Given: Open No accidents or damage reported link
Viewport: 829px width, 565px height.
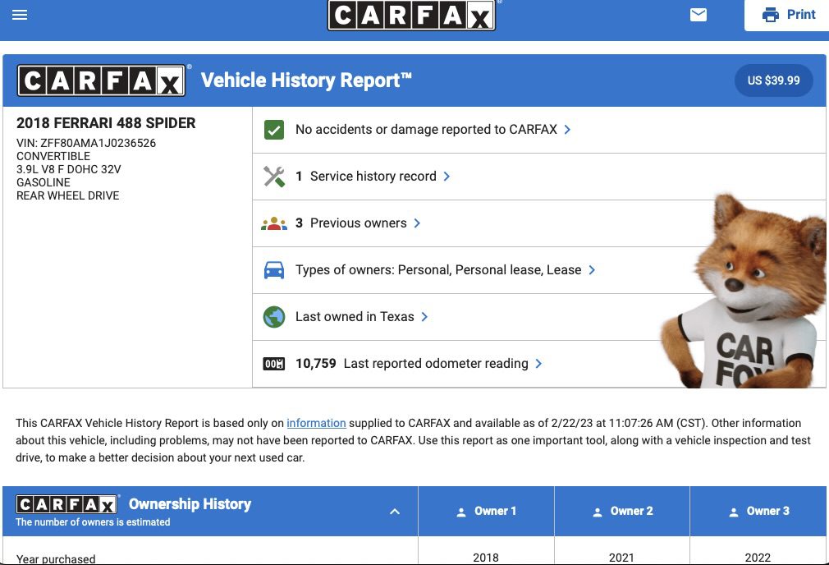Looking at the screenshot, I should click(x=426, y=130).
